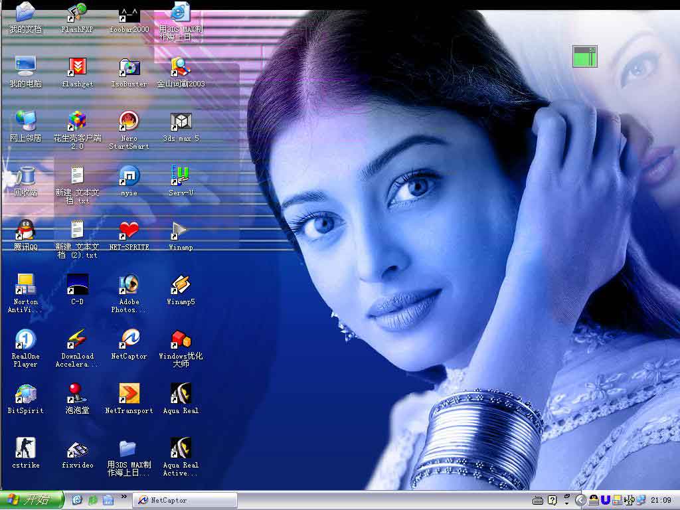Expand hidden tray icons with round arrow
This screenshot has height=510, width=680.
pyautogui.click(x=580, y=500)
